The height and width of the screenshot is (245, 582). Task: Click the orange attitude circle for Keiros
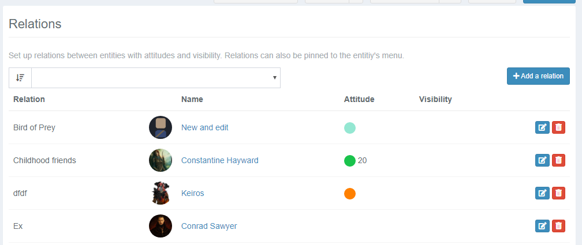[x=349, y=193]
